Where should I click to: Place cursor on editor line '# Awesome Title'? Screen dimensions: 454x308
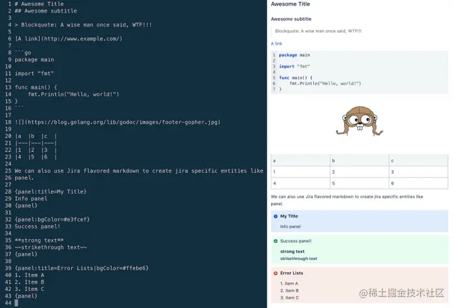pyautogui.click(x=39, y=4)
